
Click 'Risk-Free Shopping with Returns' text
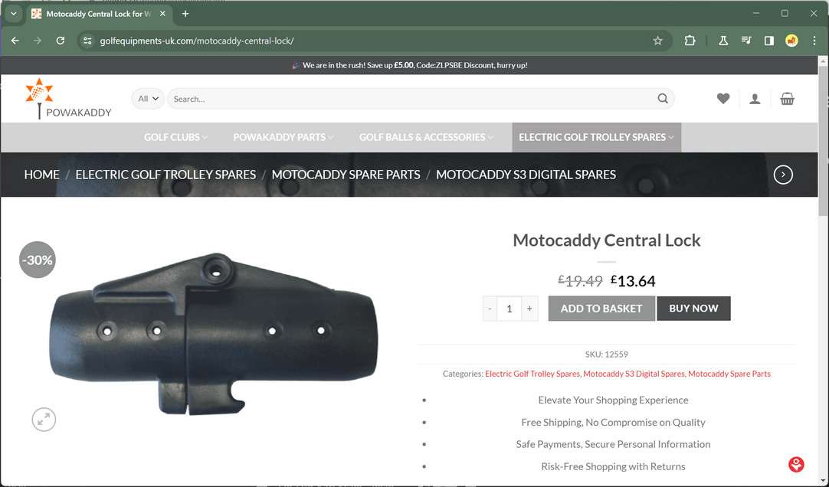click(613, 466)
